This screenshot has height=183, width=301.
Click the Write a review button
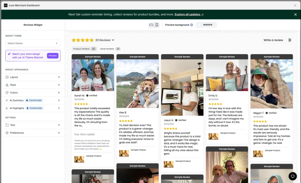point(273,40)
